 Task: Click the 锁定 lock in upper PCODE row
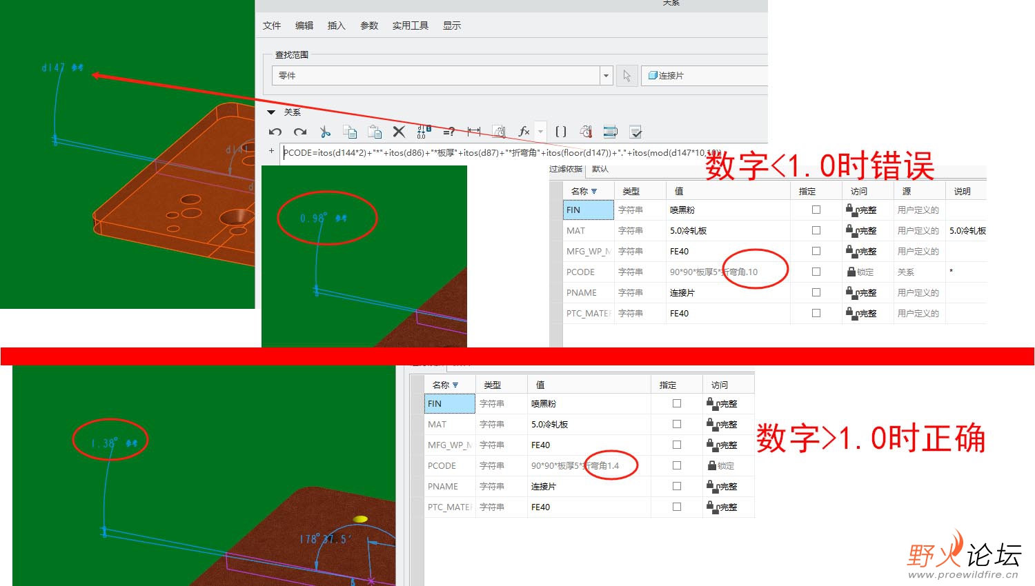(851, 272)
